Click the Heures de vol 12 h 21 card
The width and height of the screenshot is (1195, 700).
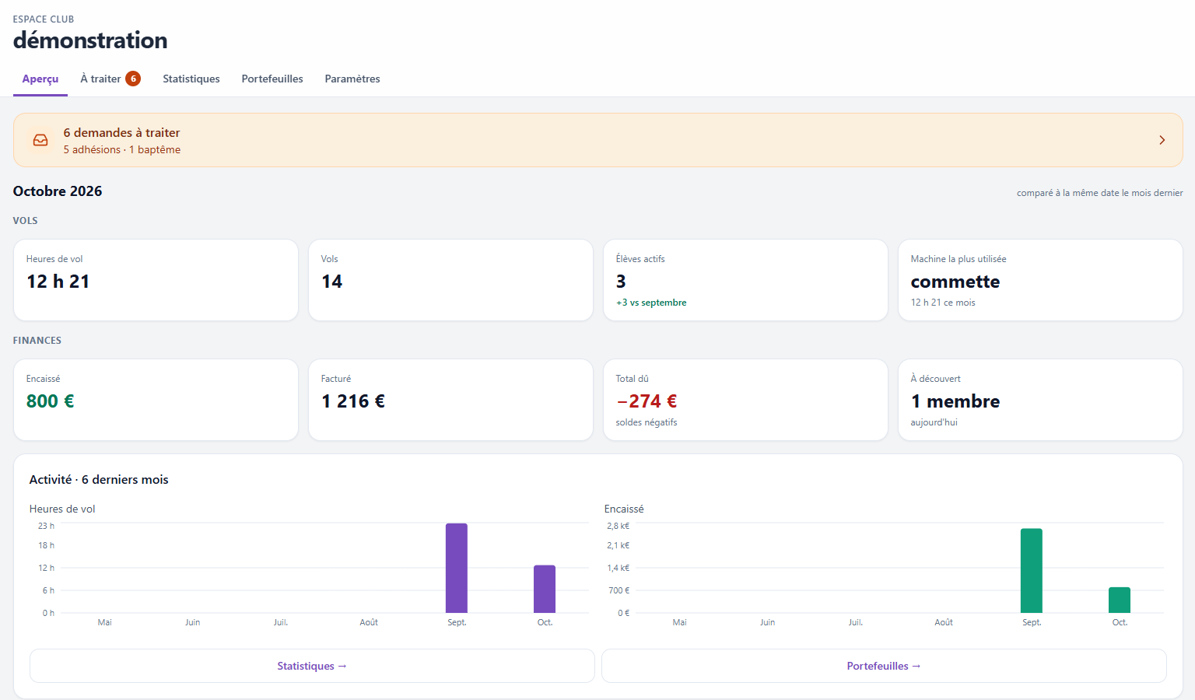[156, 280]
